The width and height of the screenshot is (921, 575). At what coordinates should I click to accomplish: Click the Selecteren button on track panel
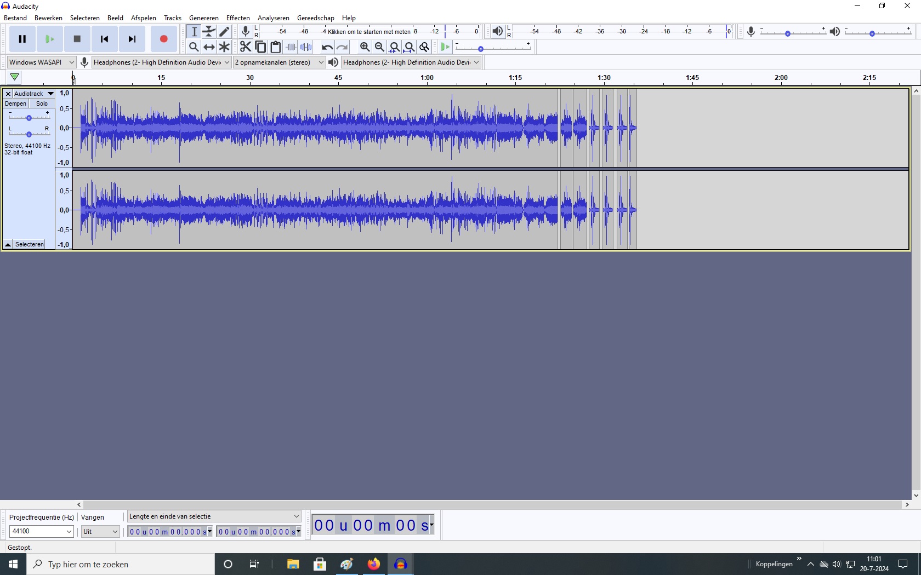[30, 244]
